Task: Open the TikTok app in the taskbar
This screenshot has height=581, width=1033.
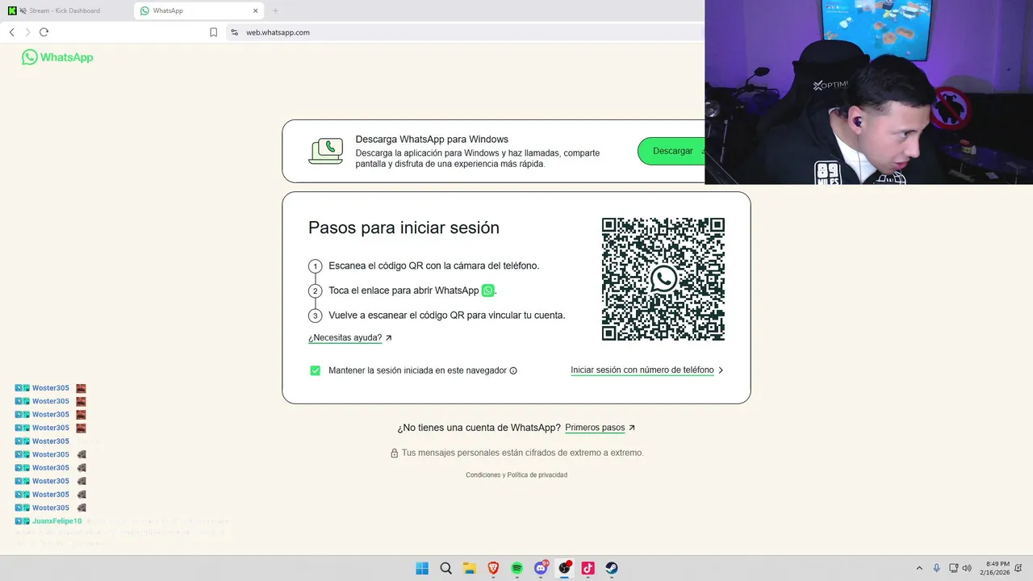Action: 588,568
